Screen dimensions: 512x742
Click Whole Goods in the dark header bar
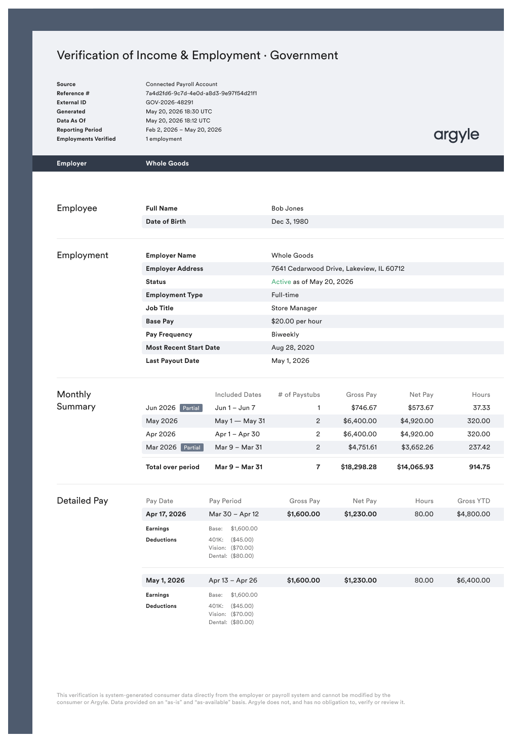tap(167, 163)
